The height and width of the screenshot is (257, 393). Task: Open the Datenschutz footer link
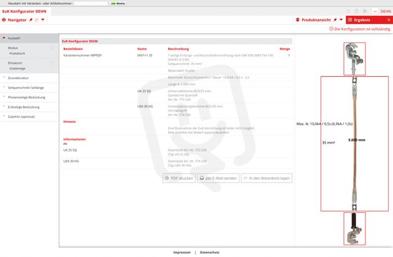[209, 252]
